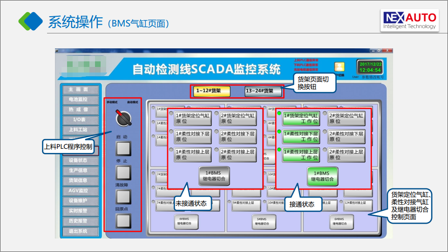Open 上料工站 in the sidebar

tap(81, 130)
